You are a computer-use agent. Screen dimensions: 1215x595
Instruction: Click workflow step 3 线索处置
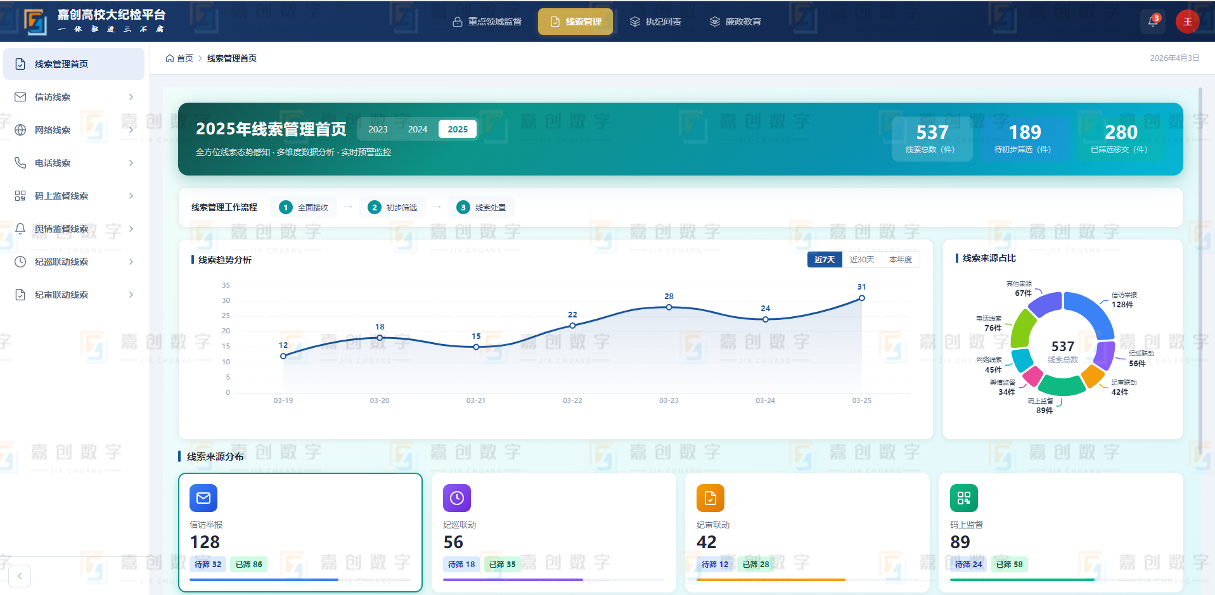tap(481, 207)
